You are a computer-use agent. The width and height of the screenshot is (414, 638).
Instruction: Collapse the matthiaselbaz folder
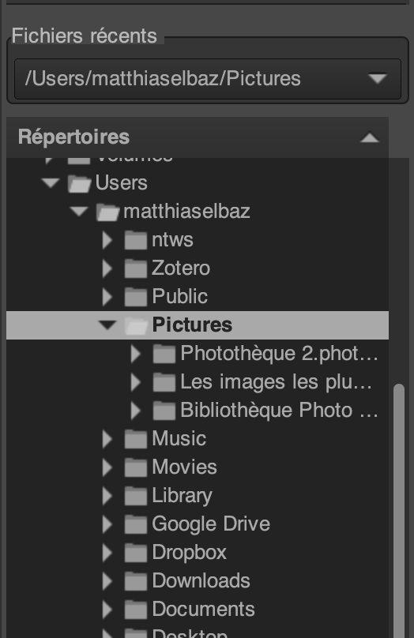(x=79, y=211)
